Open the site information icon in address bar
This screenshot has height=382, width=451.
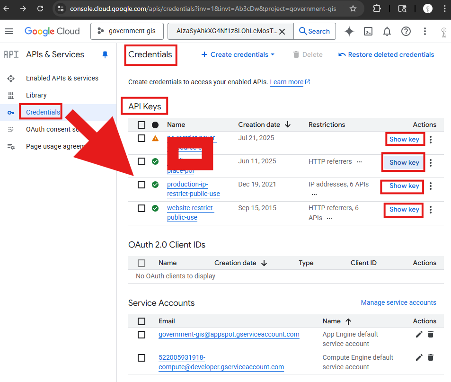point(61,9)
